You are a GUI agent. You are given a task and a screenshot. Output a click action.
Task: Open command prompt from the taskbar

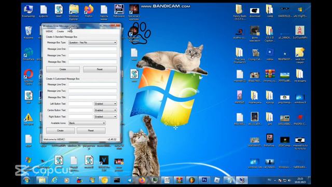pos(117,180)
